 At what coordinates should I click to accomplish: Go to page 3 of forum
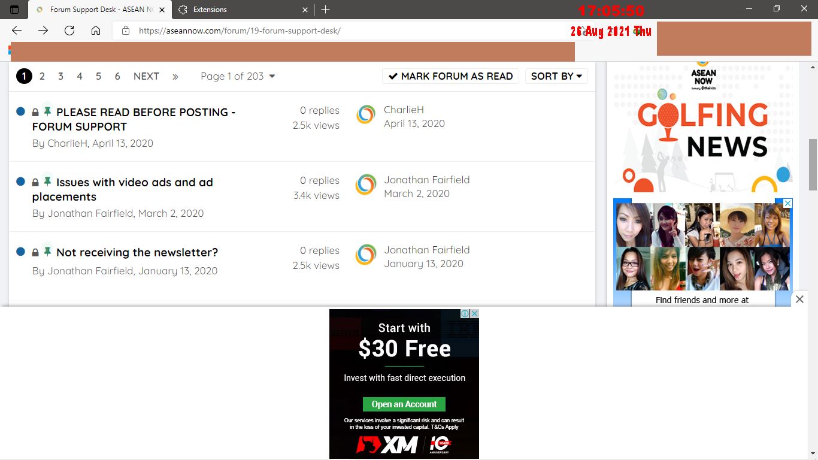click(60, 76)
